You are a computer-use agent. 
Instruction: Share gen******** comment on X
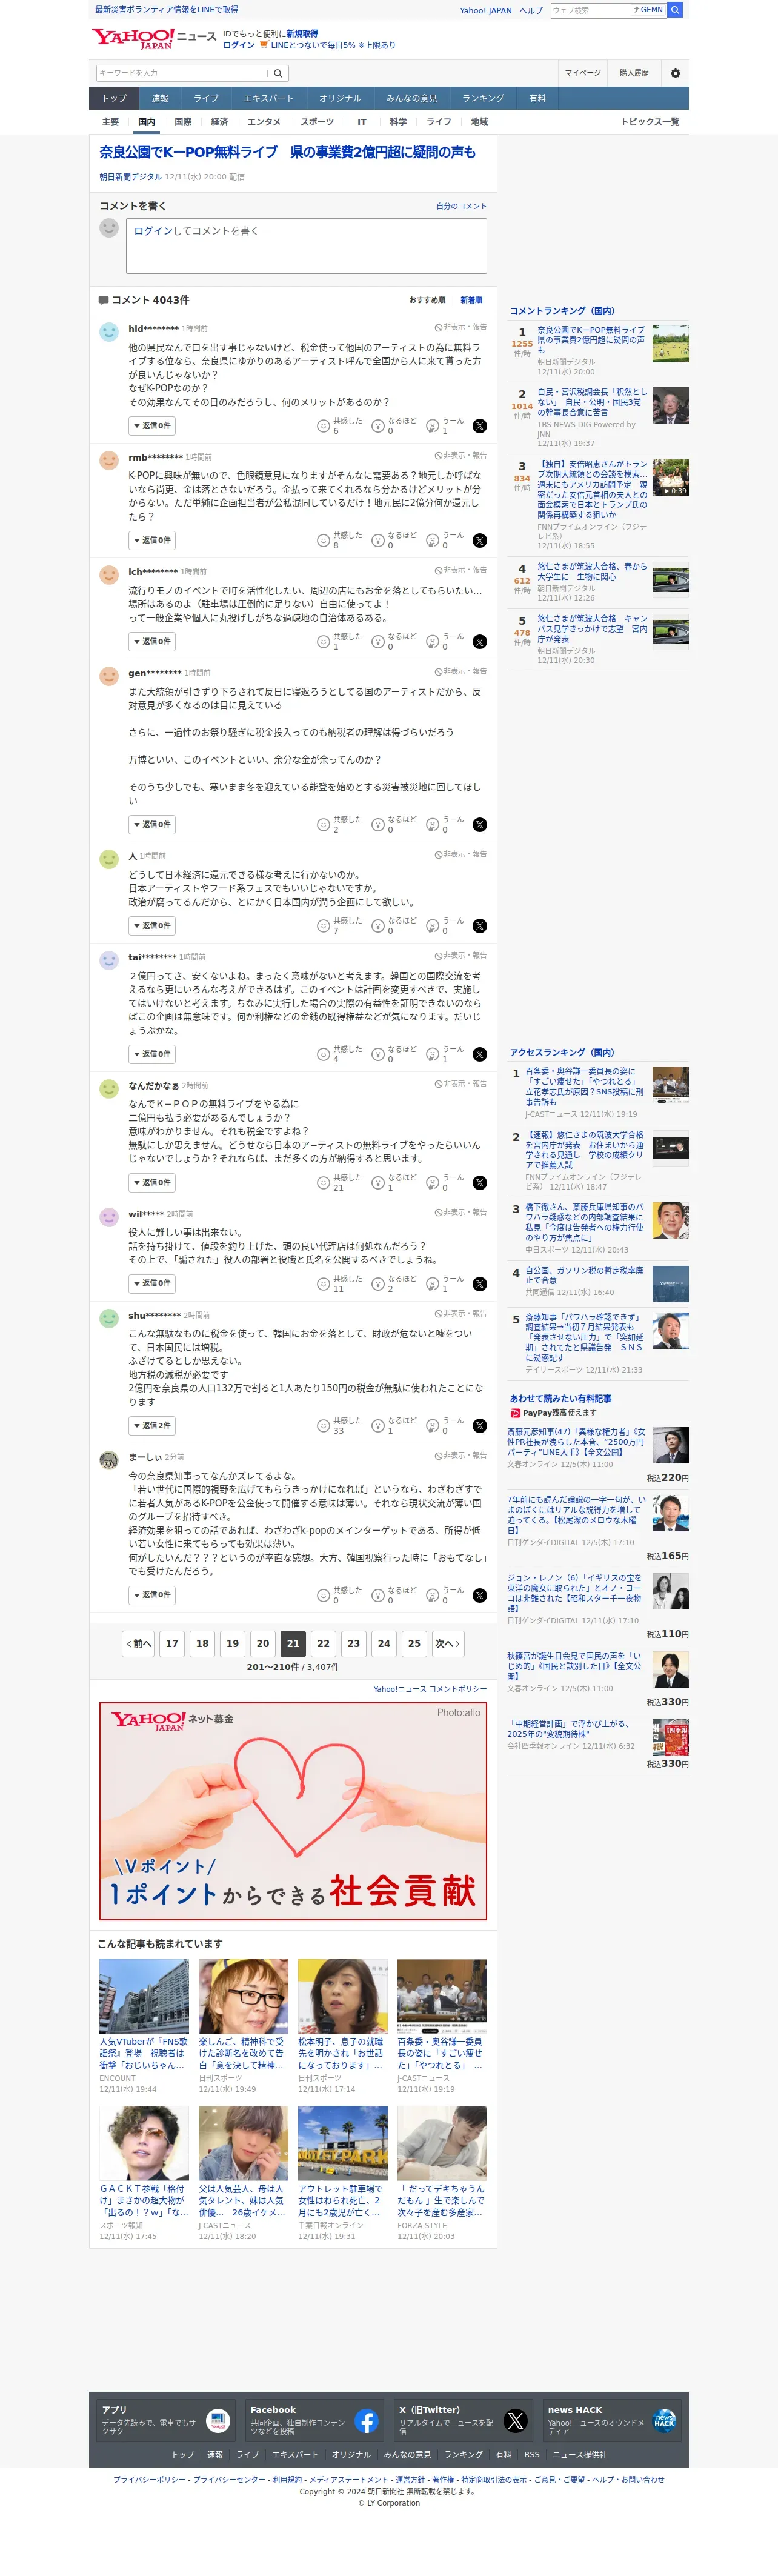480,825
